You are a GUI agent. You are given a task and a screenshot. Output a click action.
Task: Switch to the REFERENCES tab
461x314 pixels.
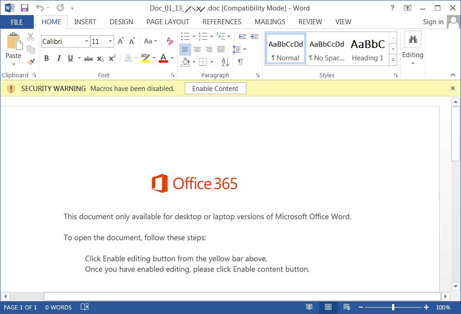click(x=222, y=22)
